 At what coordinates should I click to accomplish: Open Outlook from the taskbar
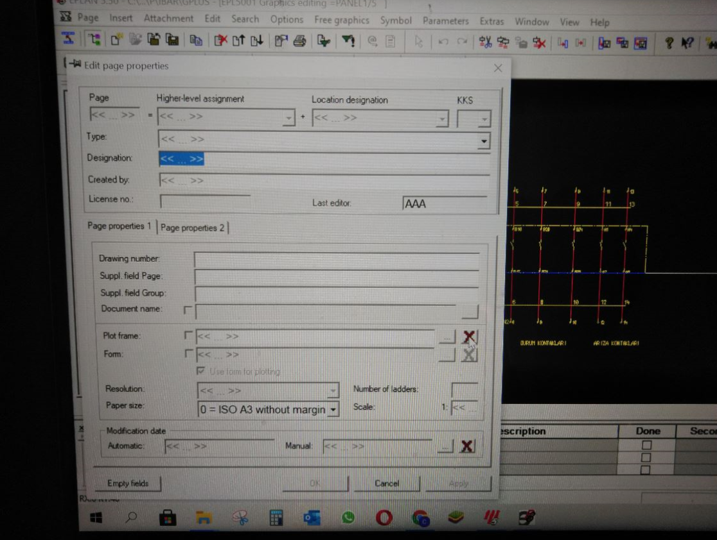click(x=312, y=518)
